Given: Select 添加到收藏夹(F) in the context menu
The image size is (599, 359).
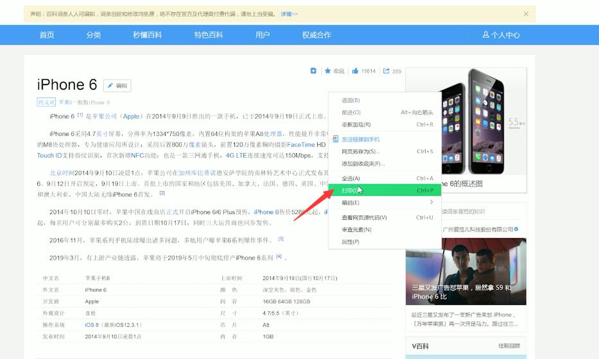Looking at the screenshot, I should (x=385, y=163).
